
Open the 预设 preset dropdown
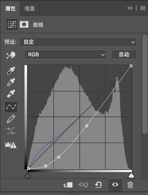tap(78, 42)
